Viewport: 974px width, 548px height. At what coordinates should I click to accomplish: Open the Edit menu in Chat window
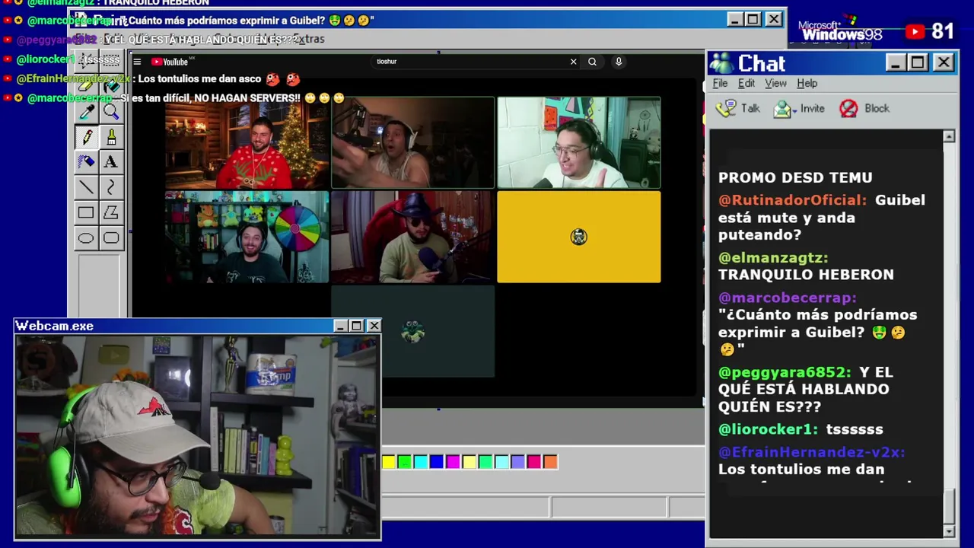(746, 84)
